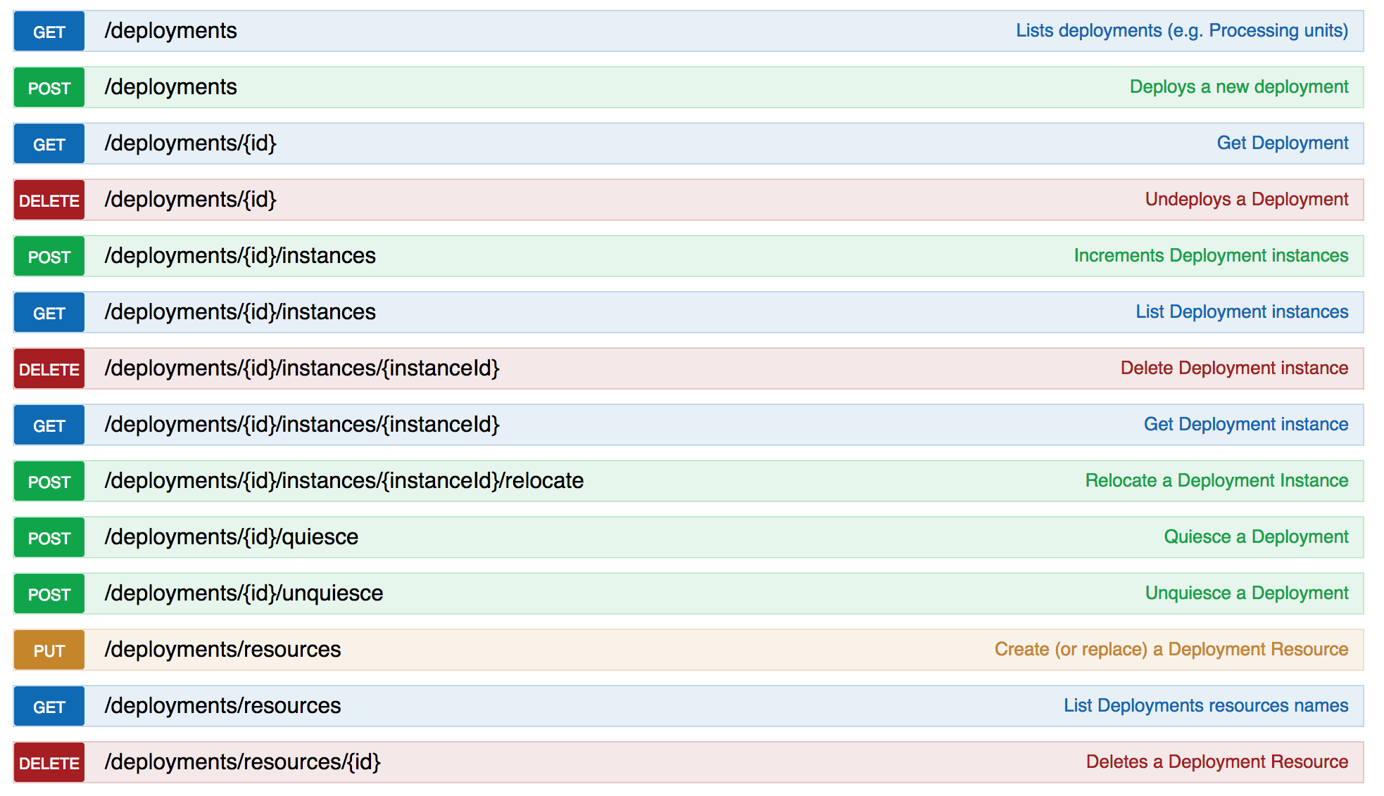Open the /deployments/{id}/quiesce path
The width and height of the screenshot is (1384, 796).
click(232, 537)
